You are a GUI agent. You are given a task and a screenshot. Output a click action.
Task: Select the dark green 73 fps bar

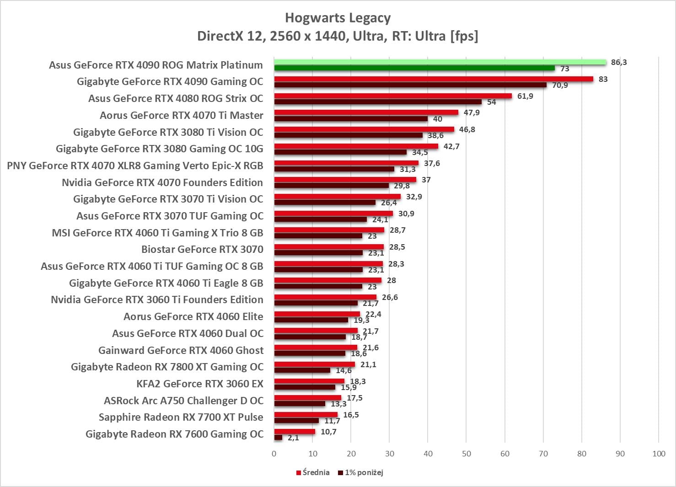pyautogui.click(x=414, y=68)
